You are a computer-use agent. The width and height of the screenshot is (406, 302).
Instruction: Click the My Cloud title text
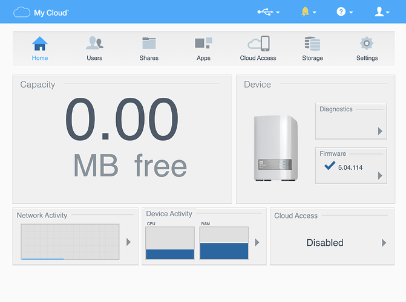(x=51, y=13)
